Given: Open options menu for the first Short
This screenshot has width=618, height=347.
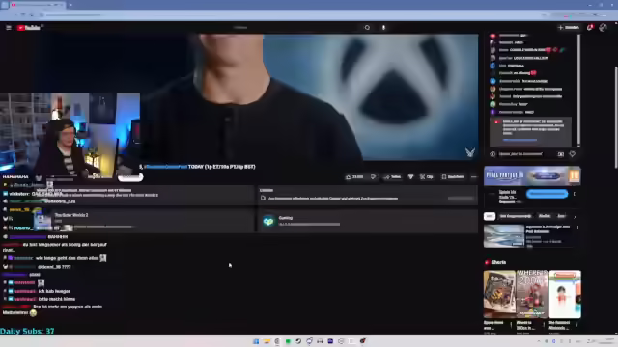Looking at the screenshot, I should pyautogui.click(x=511, y=325).
